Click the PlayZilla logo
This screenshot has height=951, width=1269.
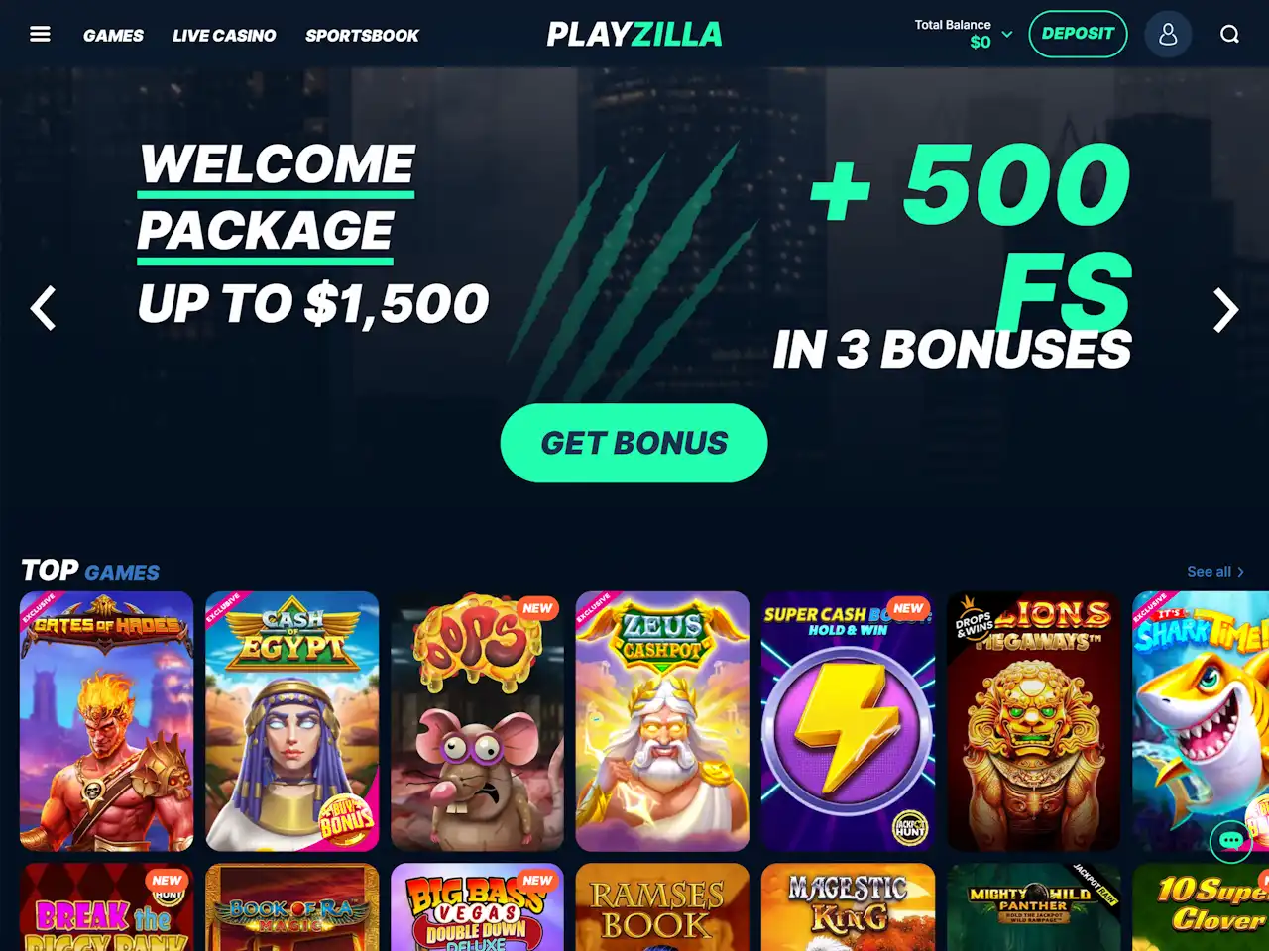click(634, 34)
